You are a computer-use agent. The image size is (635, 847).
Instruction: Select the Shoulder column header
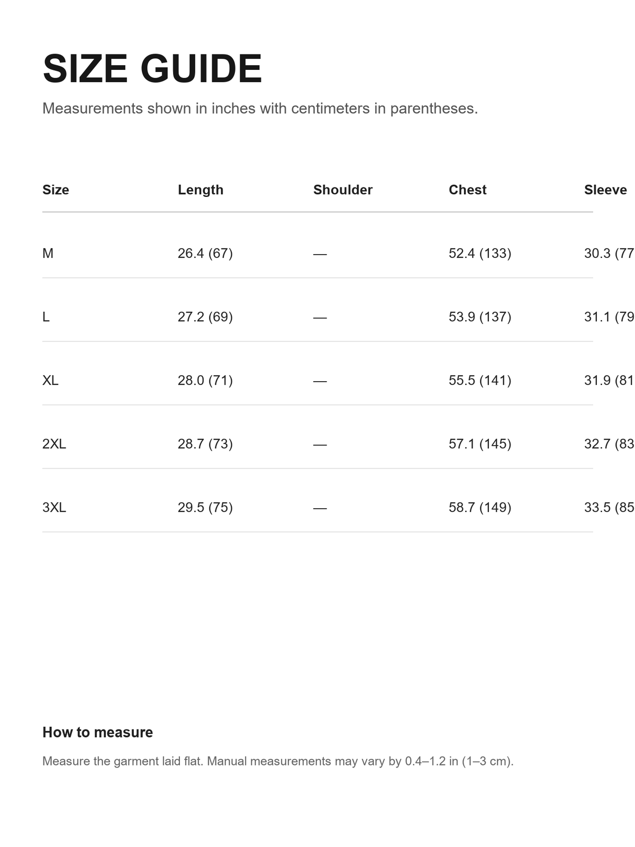(x=343, y=190)
